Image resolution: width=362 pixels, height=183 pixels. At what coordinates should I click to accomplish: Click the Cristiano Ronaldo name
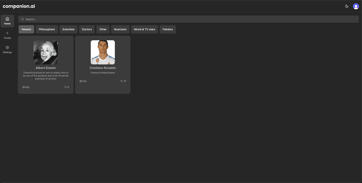click(103, 68)
